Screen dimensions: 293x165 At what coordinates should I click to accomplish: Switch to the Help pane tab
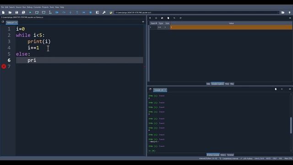pyautogui.click(x=208, y=84)
